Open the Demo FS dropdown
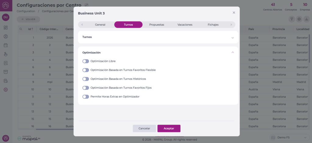 [x=290, y=138]
